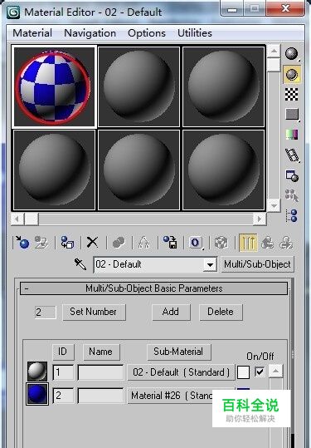The image size is (311, 448).
Task: Click the Add button
Action: pos(171,312)
